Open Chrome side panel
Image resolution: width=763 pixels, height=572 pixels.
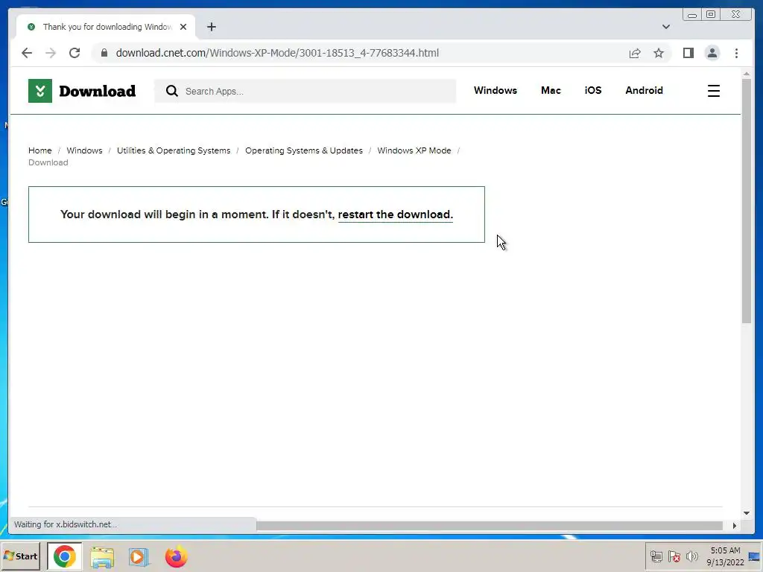688,53
